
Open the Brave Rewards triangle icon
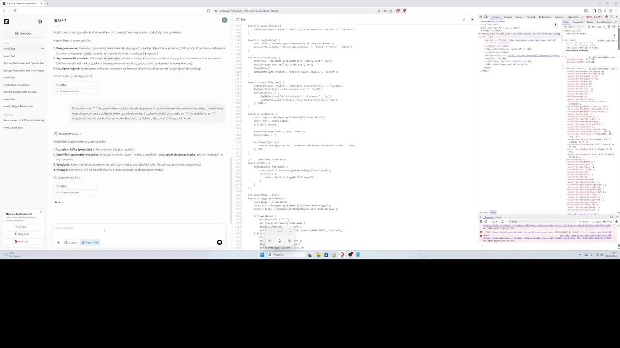pyautogui.click(x=404, y=11)
